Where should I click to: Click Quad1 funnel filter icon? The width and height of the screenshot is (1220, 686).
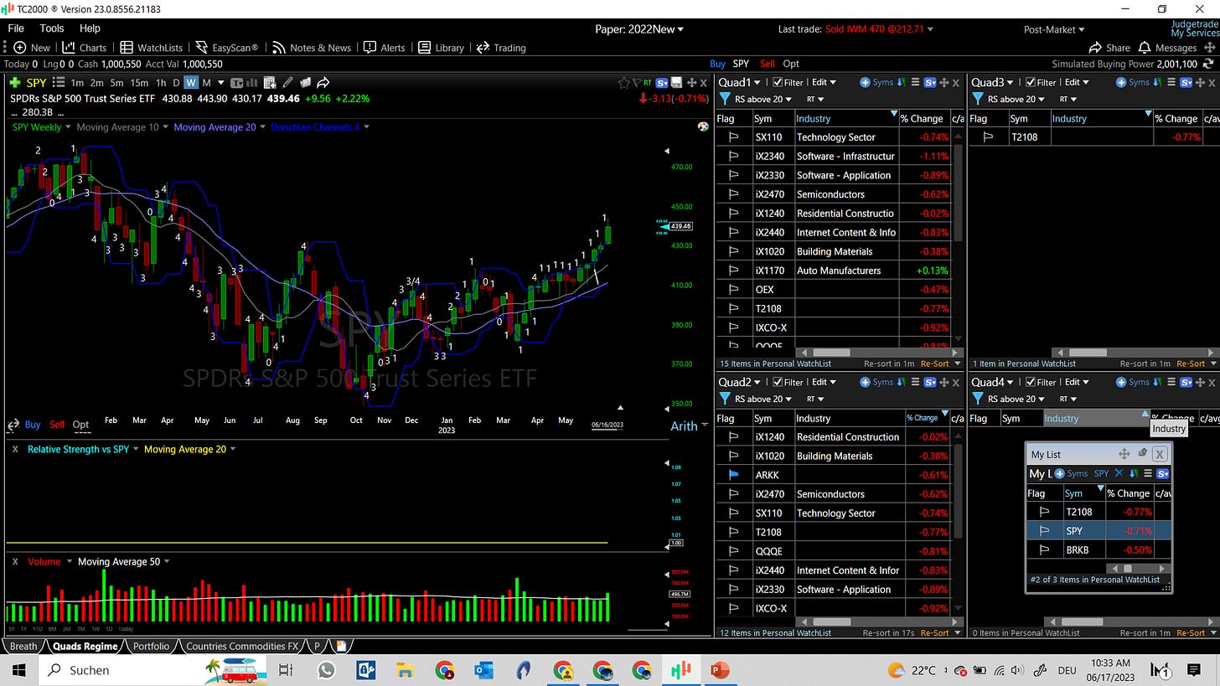[726, 99]
